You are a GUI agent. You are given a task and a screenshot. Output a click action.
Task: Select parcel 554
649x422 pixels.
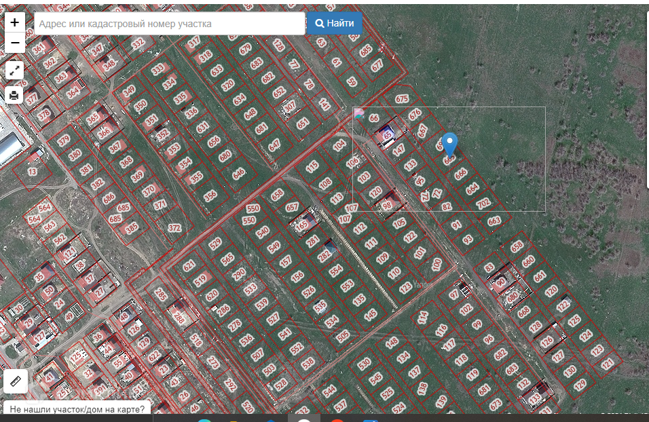click(335, 271)
